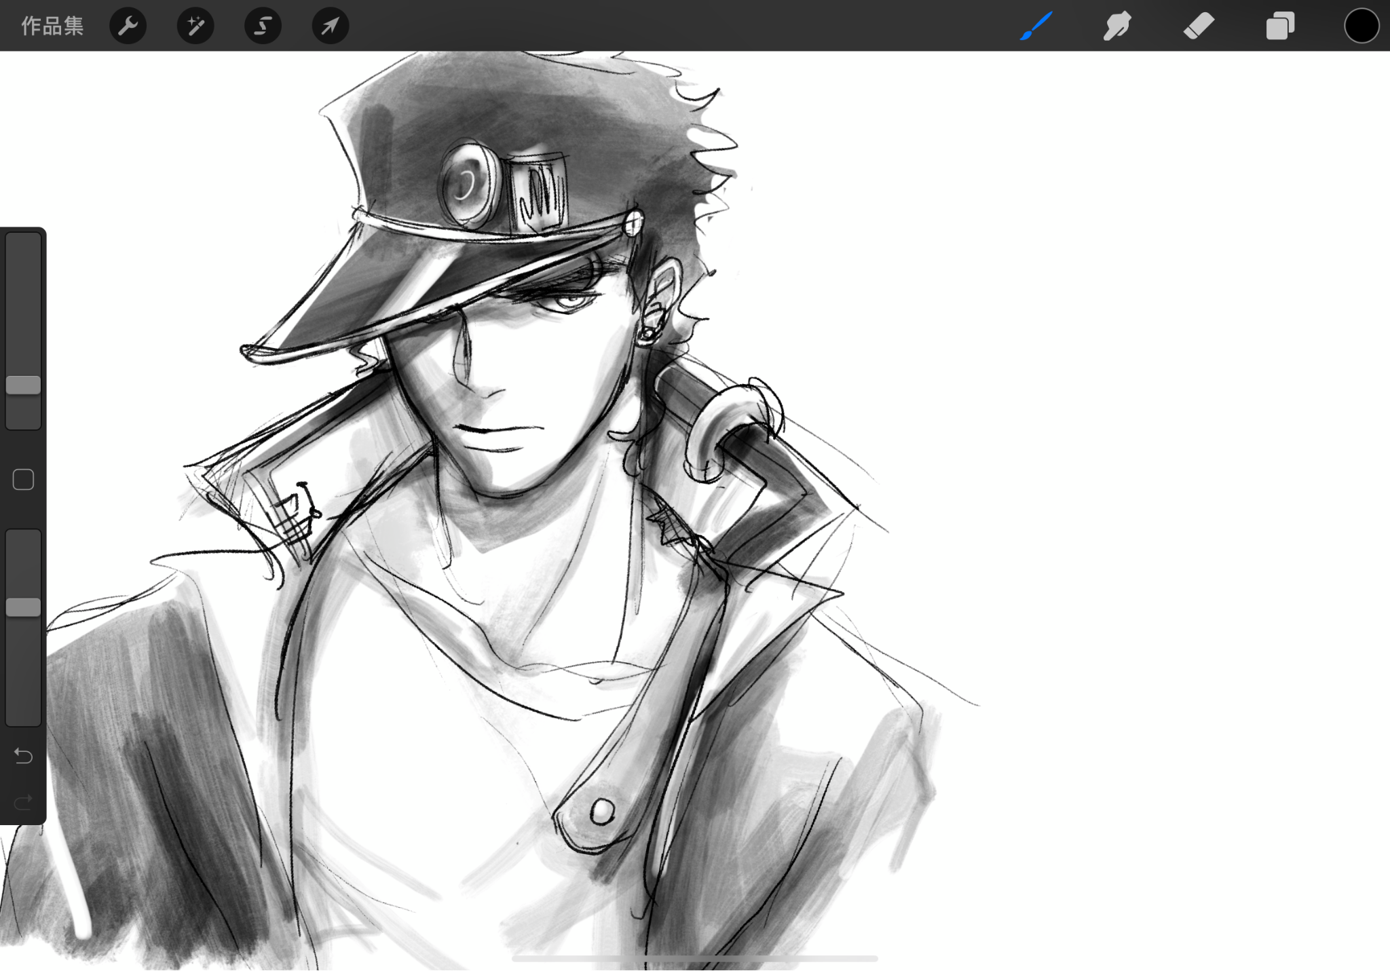The width and height of the screenshot is (1390, 971).
Task: Undo the last stroke
Action: pyautogui.click(x=23, y=756)
